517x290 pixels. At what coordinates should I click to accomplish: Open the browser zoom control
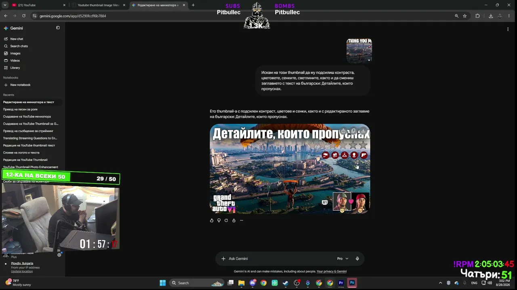pos(456,16)
